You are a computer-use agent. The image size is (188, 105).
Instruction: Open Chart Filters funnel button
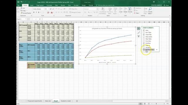[x=139, y=36]
